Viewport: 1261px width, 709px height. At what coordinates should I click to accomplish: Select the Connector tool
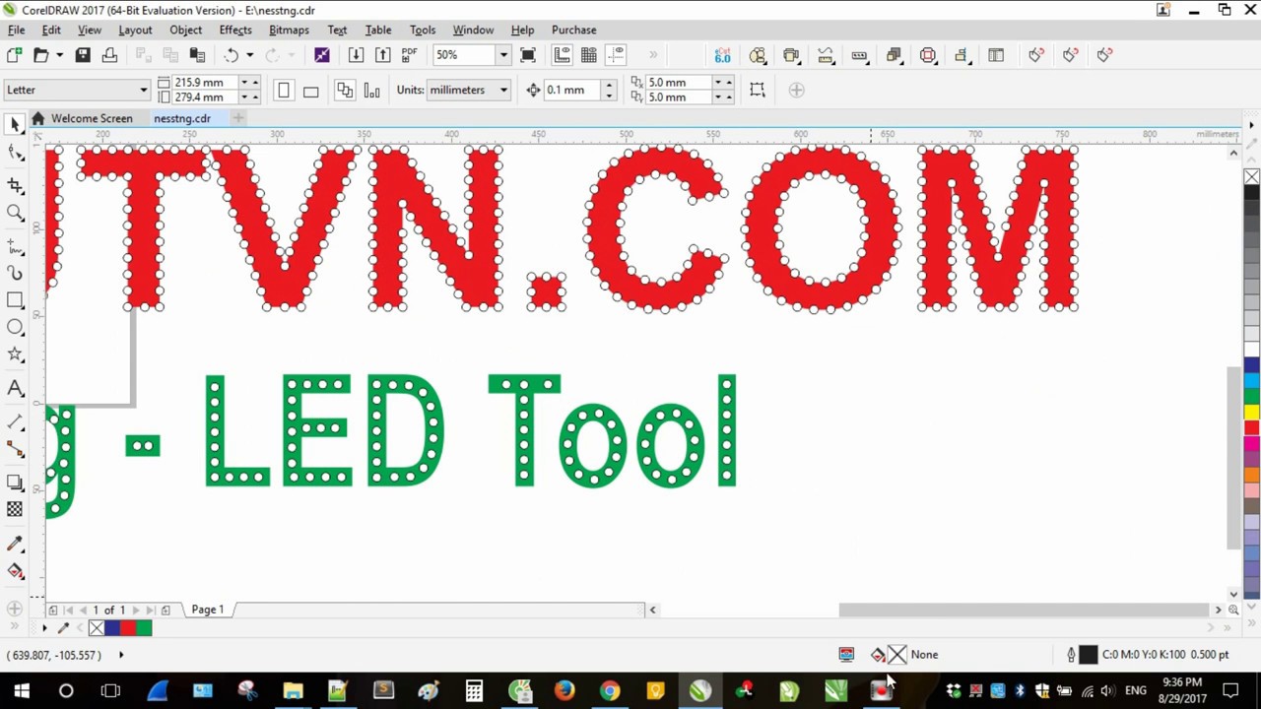(x=15, y=448)
